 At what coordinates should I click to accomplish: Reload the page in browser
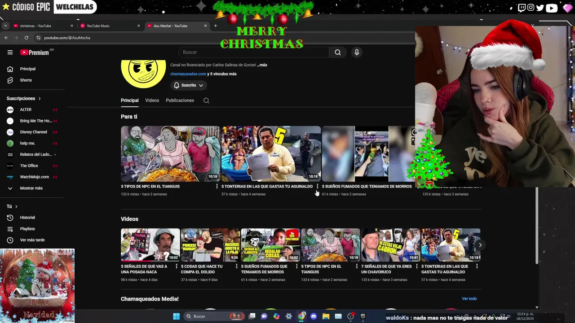26,38
